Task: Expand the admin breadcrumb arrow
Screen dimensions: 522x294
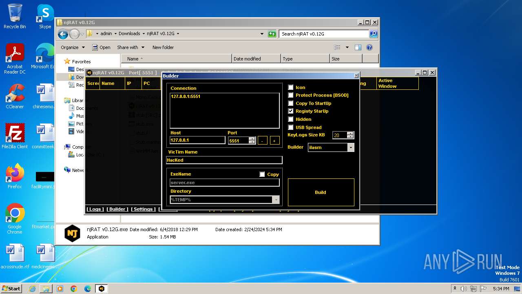Action: (x=115, y=34)
